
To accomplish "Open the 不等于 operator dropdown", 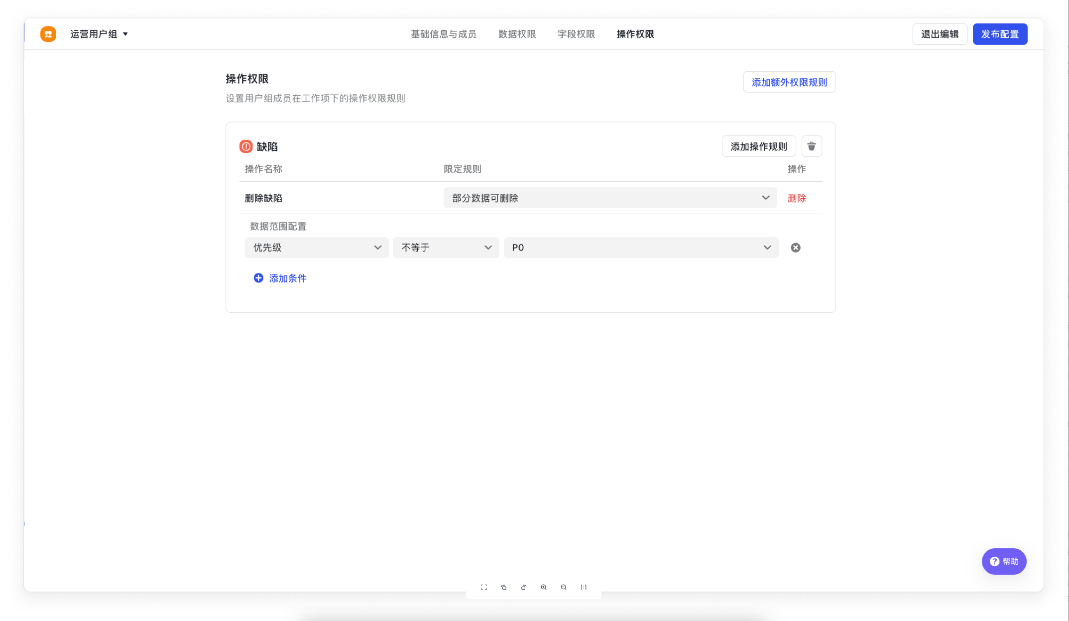I will coord(446,248).
